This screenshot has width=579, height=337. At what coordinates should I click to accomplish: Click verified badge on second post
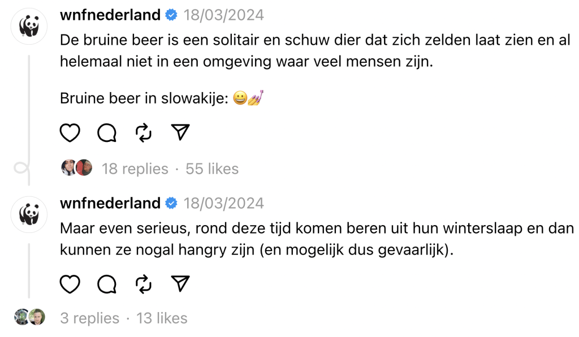coord(171,204)
